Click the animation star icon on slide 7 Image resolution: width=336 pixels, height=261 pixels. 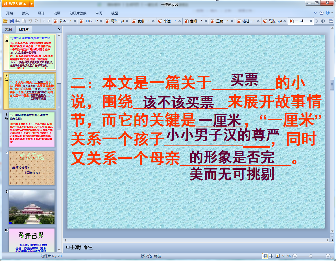click(x=6, y=118)
